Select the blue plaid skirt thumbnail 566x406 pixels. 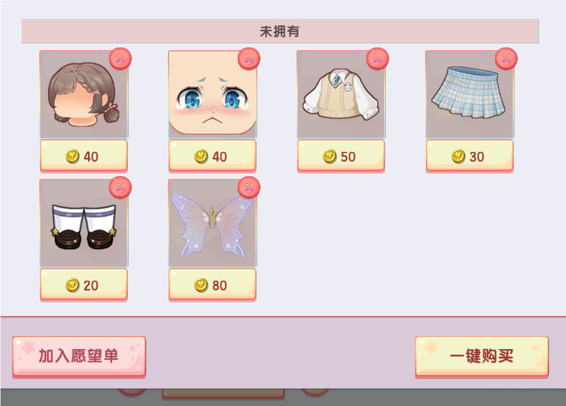[x=470, y=94]
